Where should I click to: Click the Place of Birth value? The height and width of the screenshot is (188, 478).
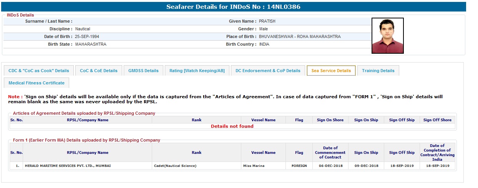[300, 37]
